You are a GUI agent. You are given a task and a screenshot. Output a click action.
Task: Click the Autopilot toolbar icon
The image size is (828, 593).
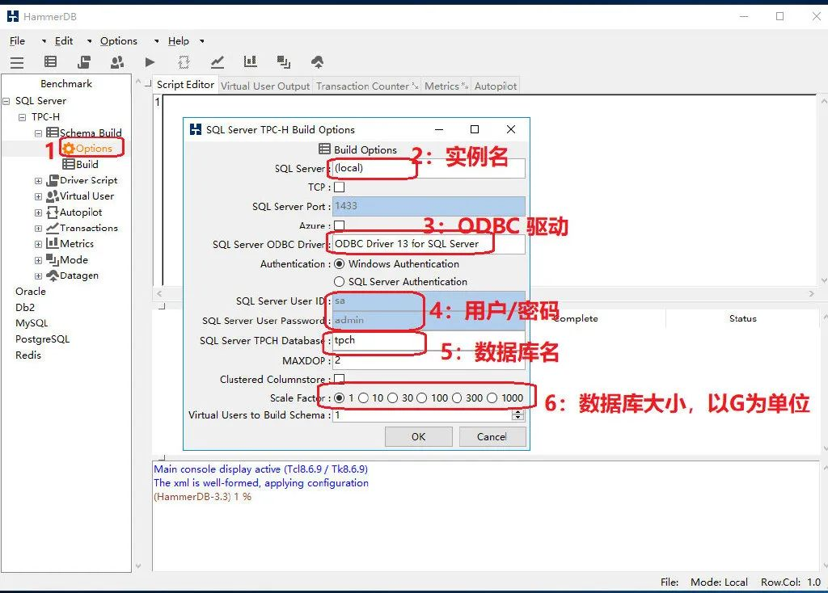point(184,62)
